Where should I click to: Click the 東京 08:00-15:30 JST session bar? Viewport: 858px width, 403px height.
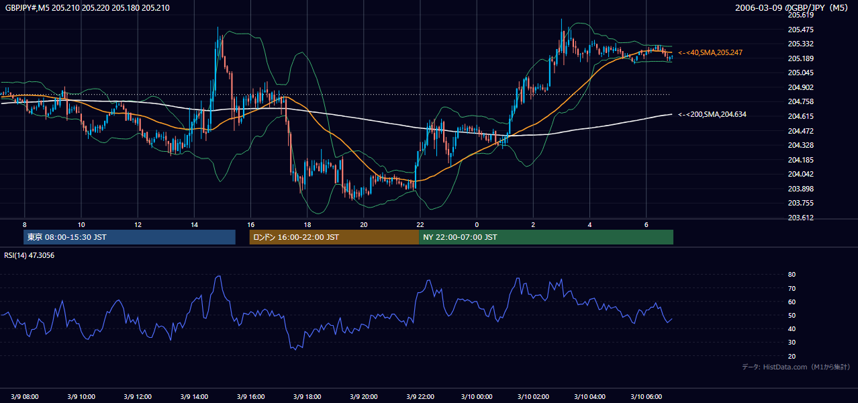click(130, 237)
